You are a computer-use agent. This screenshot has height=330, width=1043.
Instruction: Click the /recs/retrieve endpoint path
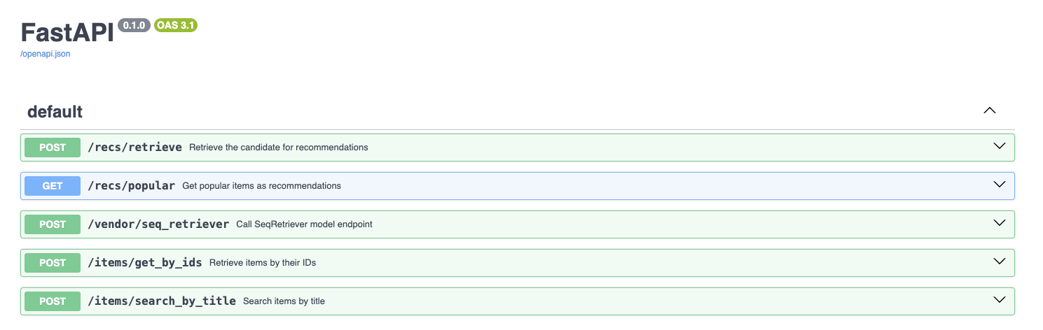pos(134,148)
